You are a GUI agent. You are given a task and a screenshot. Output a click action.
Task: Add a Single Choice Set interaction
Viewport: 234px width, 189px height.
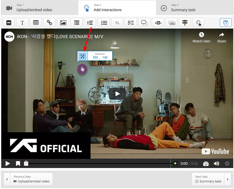90,23
